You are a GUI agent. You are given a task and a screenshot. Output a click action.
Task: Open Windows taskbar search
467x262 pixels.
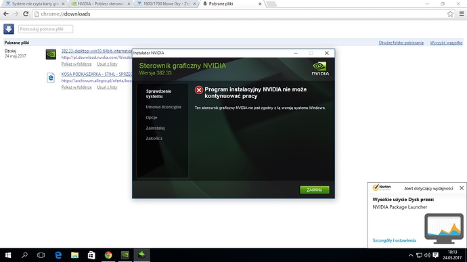click(24, 255)
